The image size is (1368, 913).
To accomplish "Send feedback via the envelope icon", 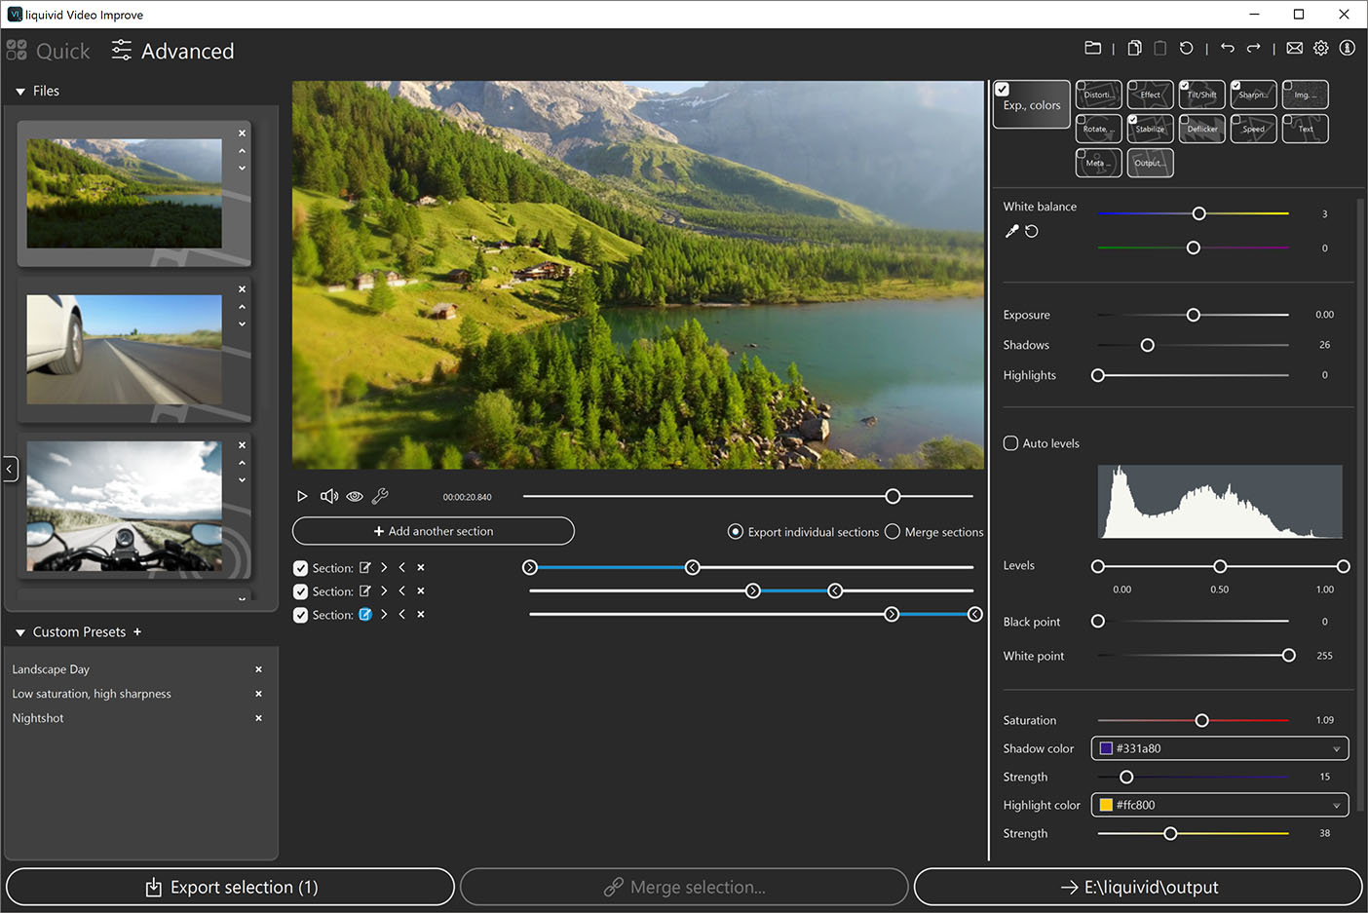I will (1293, 47).
